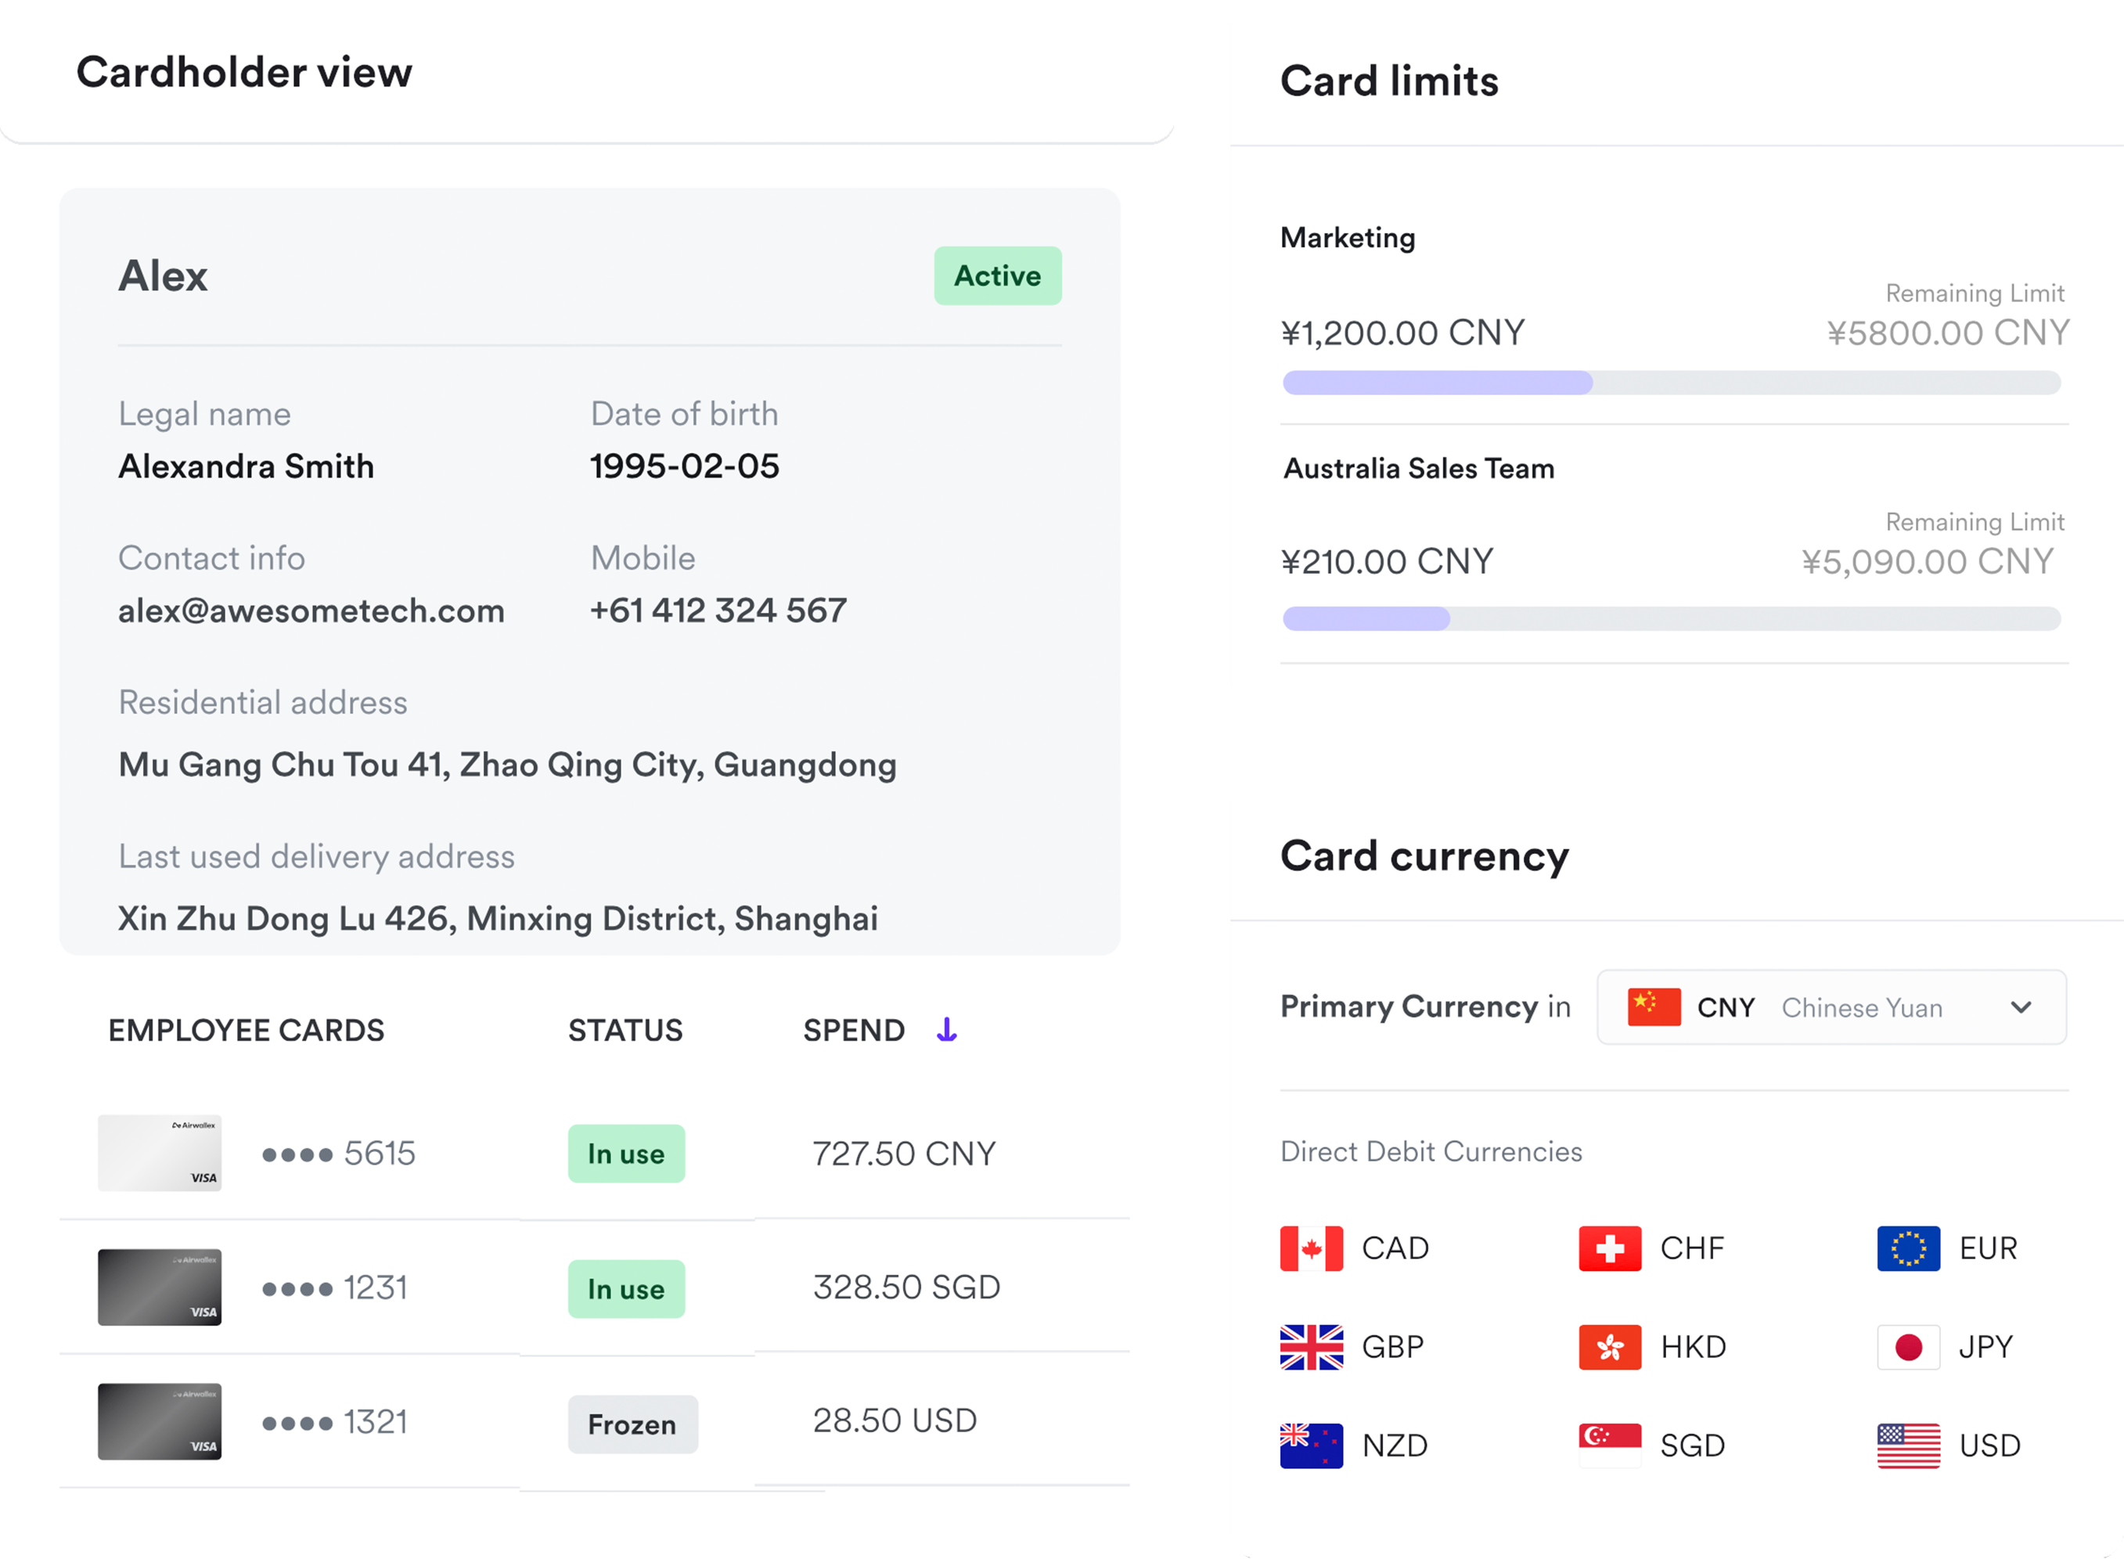Select the GBP Union Jack flag icon

pos(1311,1347)
